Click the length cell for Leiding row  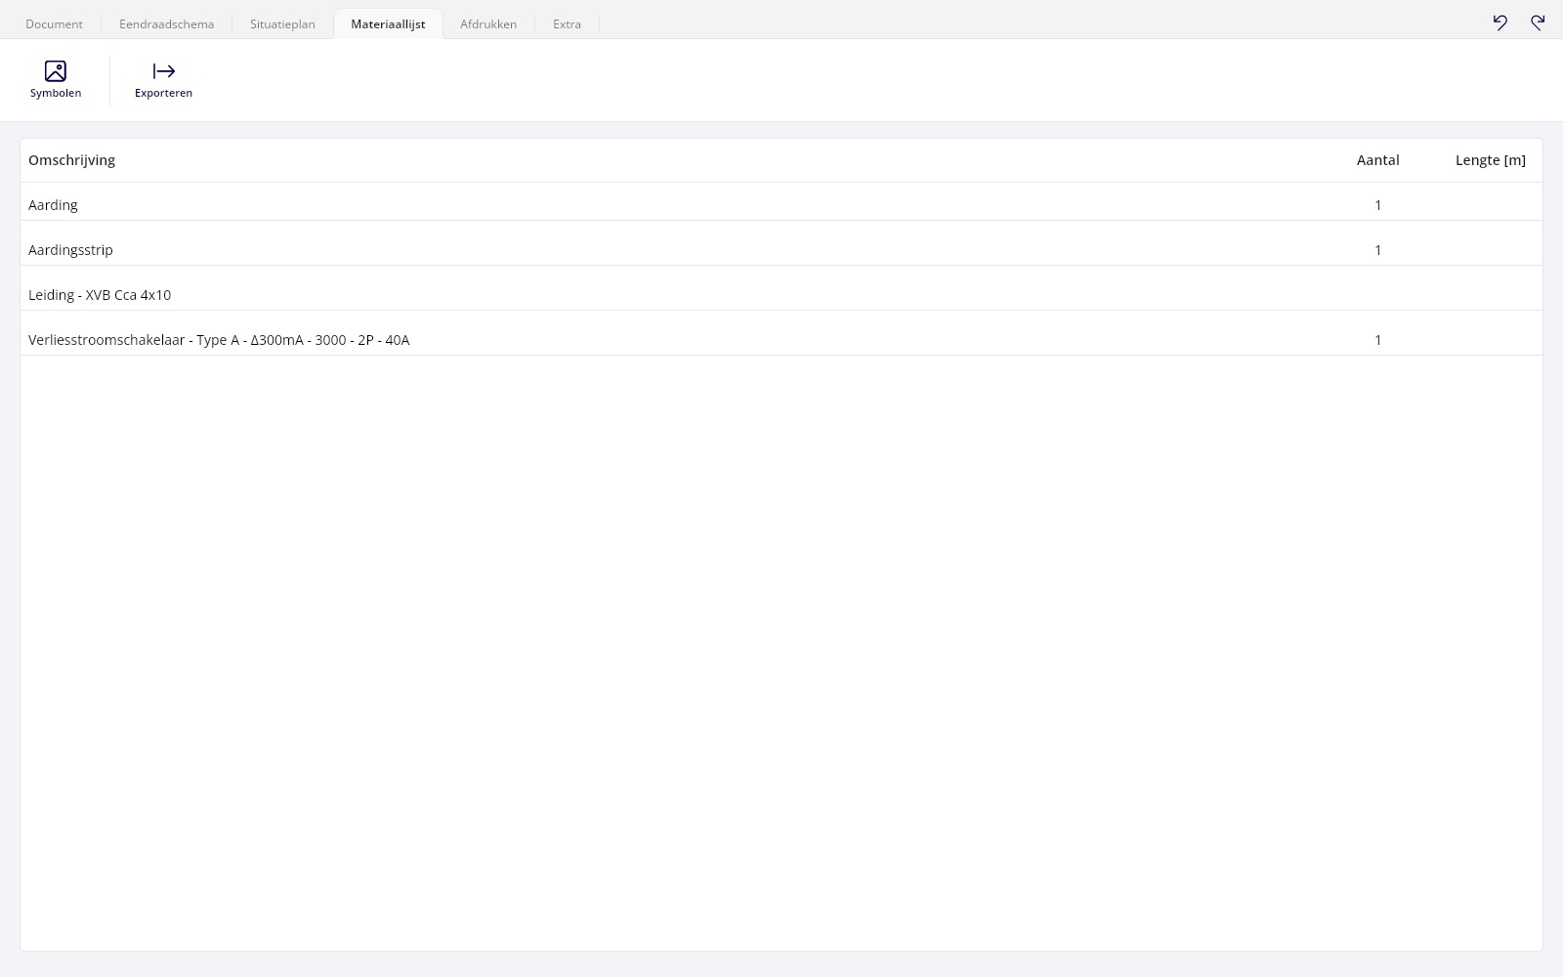pyautogui.click(x=1491, y=295)
